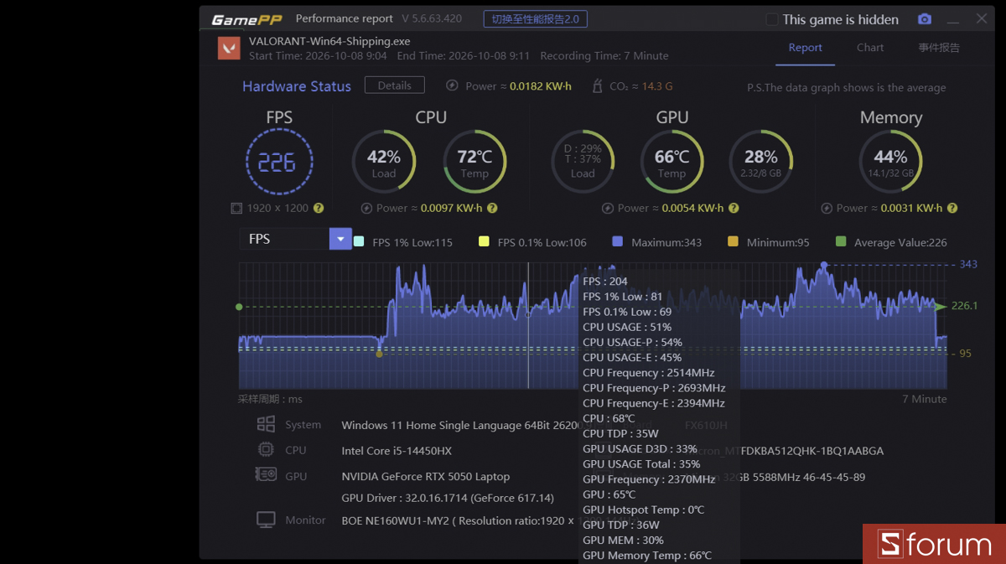This screenshot has height=564, width=1006.
Task: Click CPU power help question-mark icon
Action: point(492,208)
